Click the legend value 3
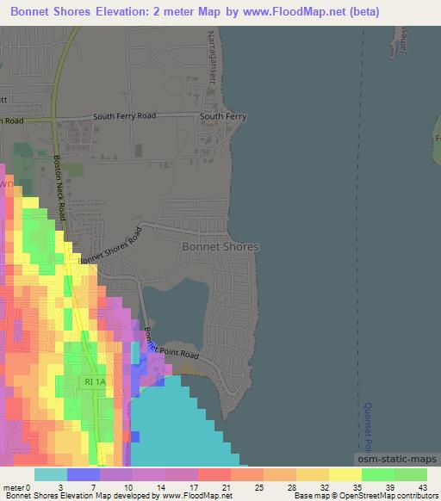The width and height of the screenshot is (441, 501). pyautogui.click(x=61, y=488)
